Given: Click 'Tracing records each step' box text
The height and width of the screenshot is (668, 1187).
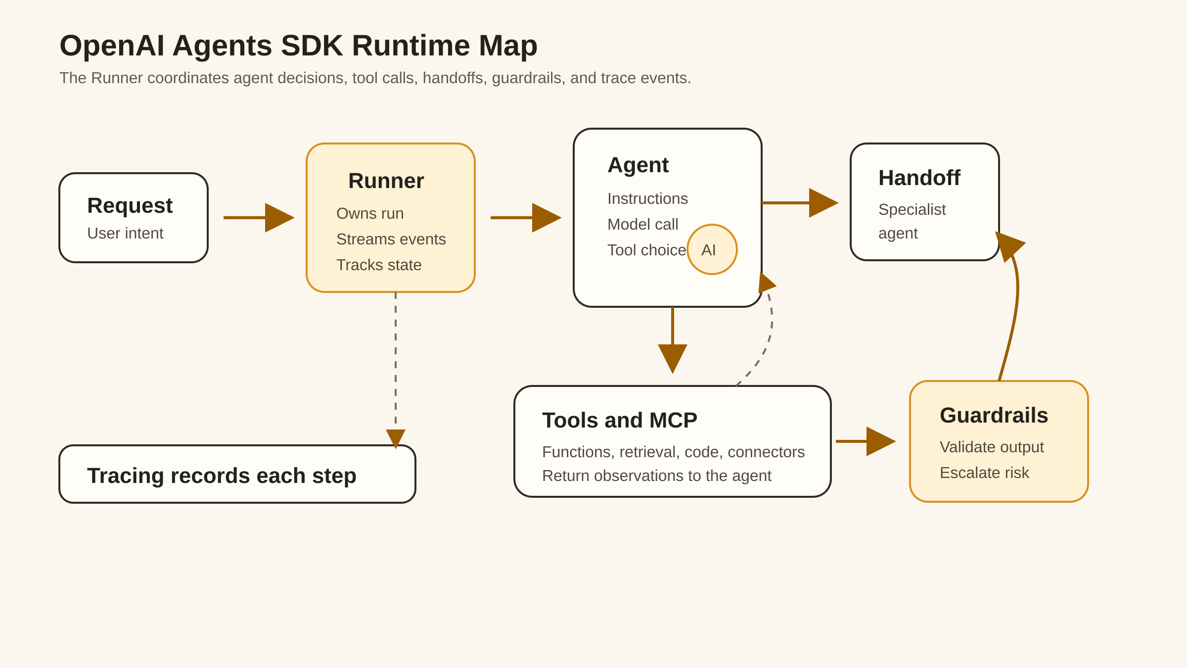Looking at the screenshot, I should pos(222,476).
